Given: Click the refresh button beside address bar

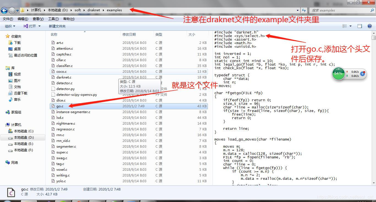Looking at the screenshot, I should click(x=304, y=10).
